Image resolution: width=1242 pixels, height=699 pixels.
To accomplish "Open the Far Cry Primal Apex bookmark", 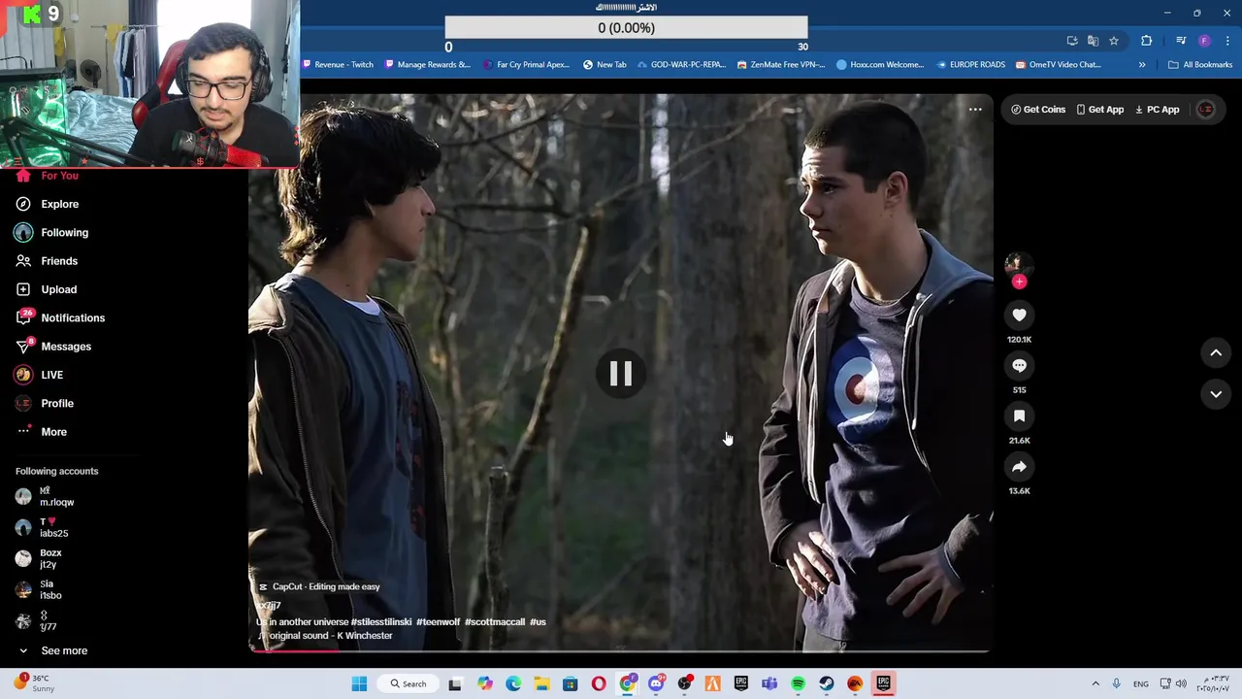I will pos(526,65).
